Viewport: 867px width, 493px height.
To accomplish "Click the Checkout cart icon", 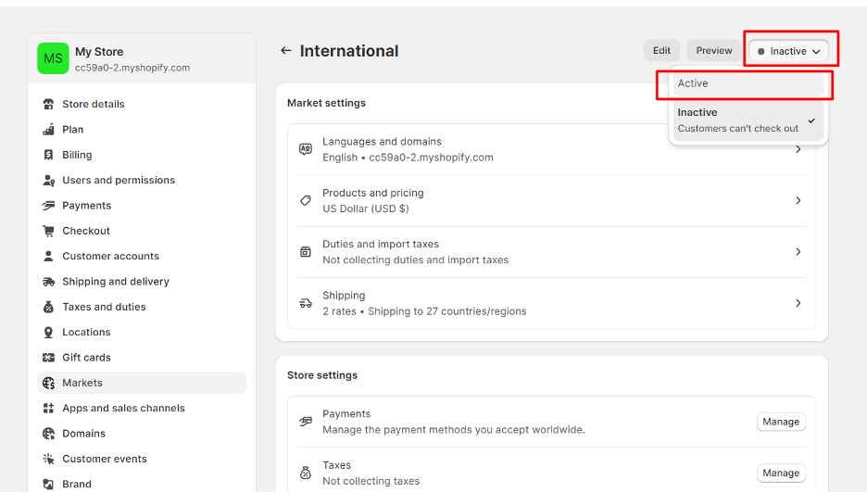I will pyautogui.click(x=49, y=231).
